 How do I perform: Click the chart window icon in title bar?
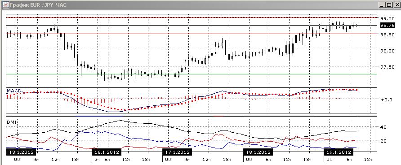pyautogui.click(x=5, y=5)
